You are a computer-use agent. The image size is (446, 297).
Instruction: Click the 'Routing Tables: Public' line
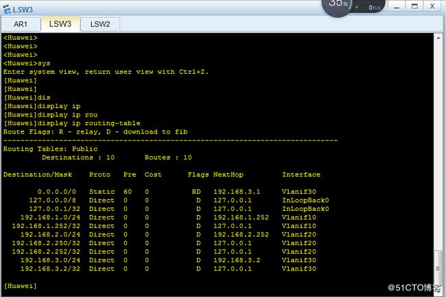(x=50, y=149)
